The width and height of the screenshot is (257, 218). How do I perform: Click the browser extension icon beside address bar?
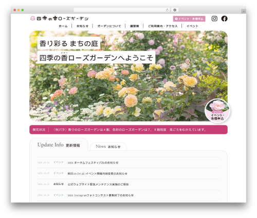coord(175,10)
